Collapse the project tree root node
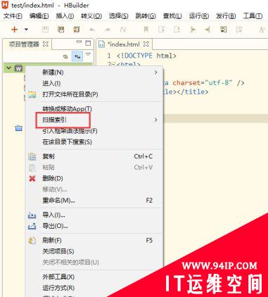 [x=8, y=68]
